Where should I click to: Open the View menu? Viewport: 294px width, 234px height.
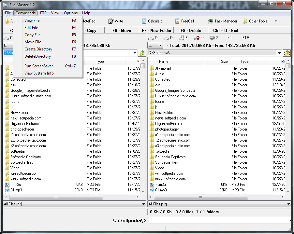(55, 13)
